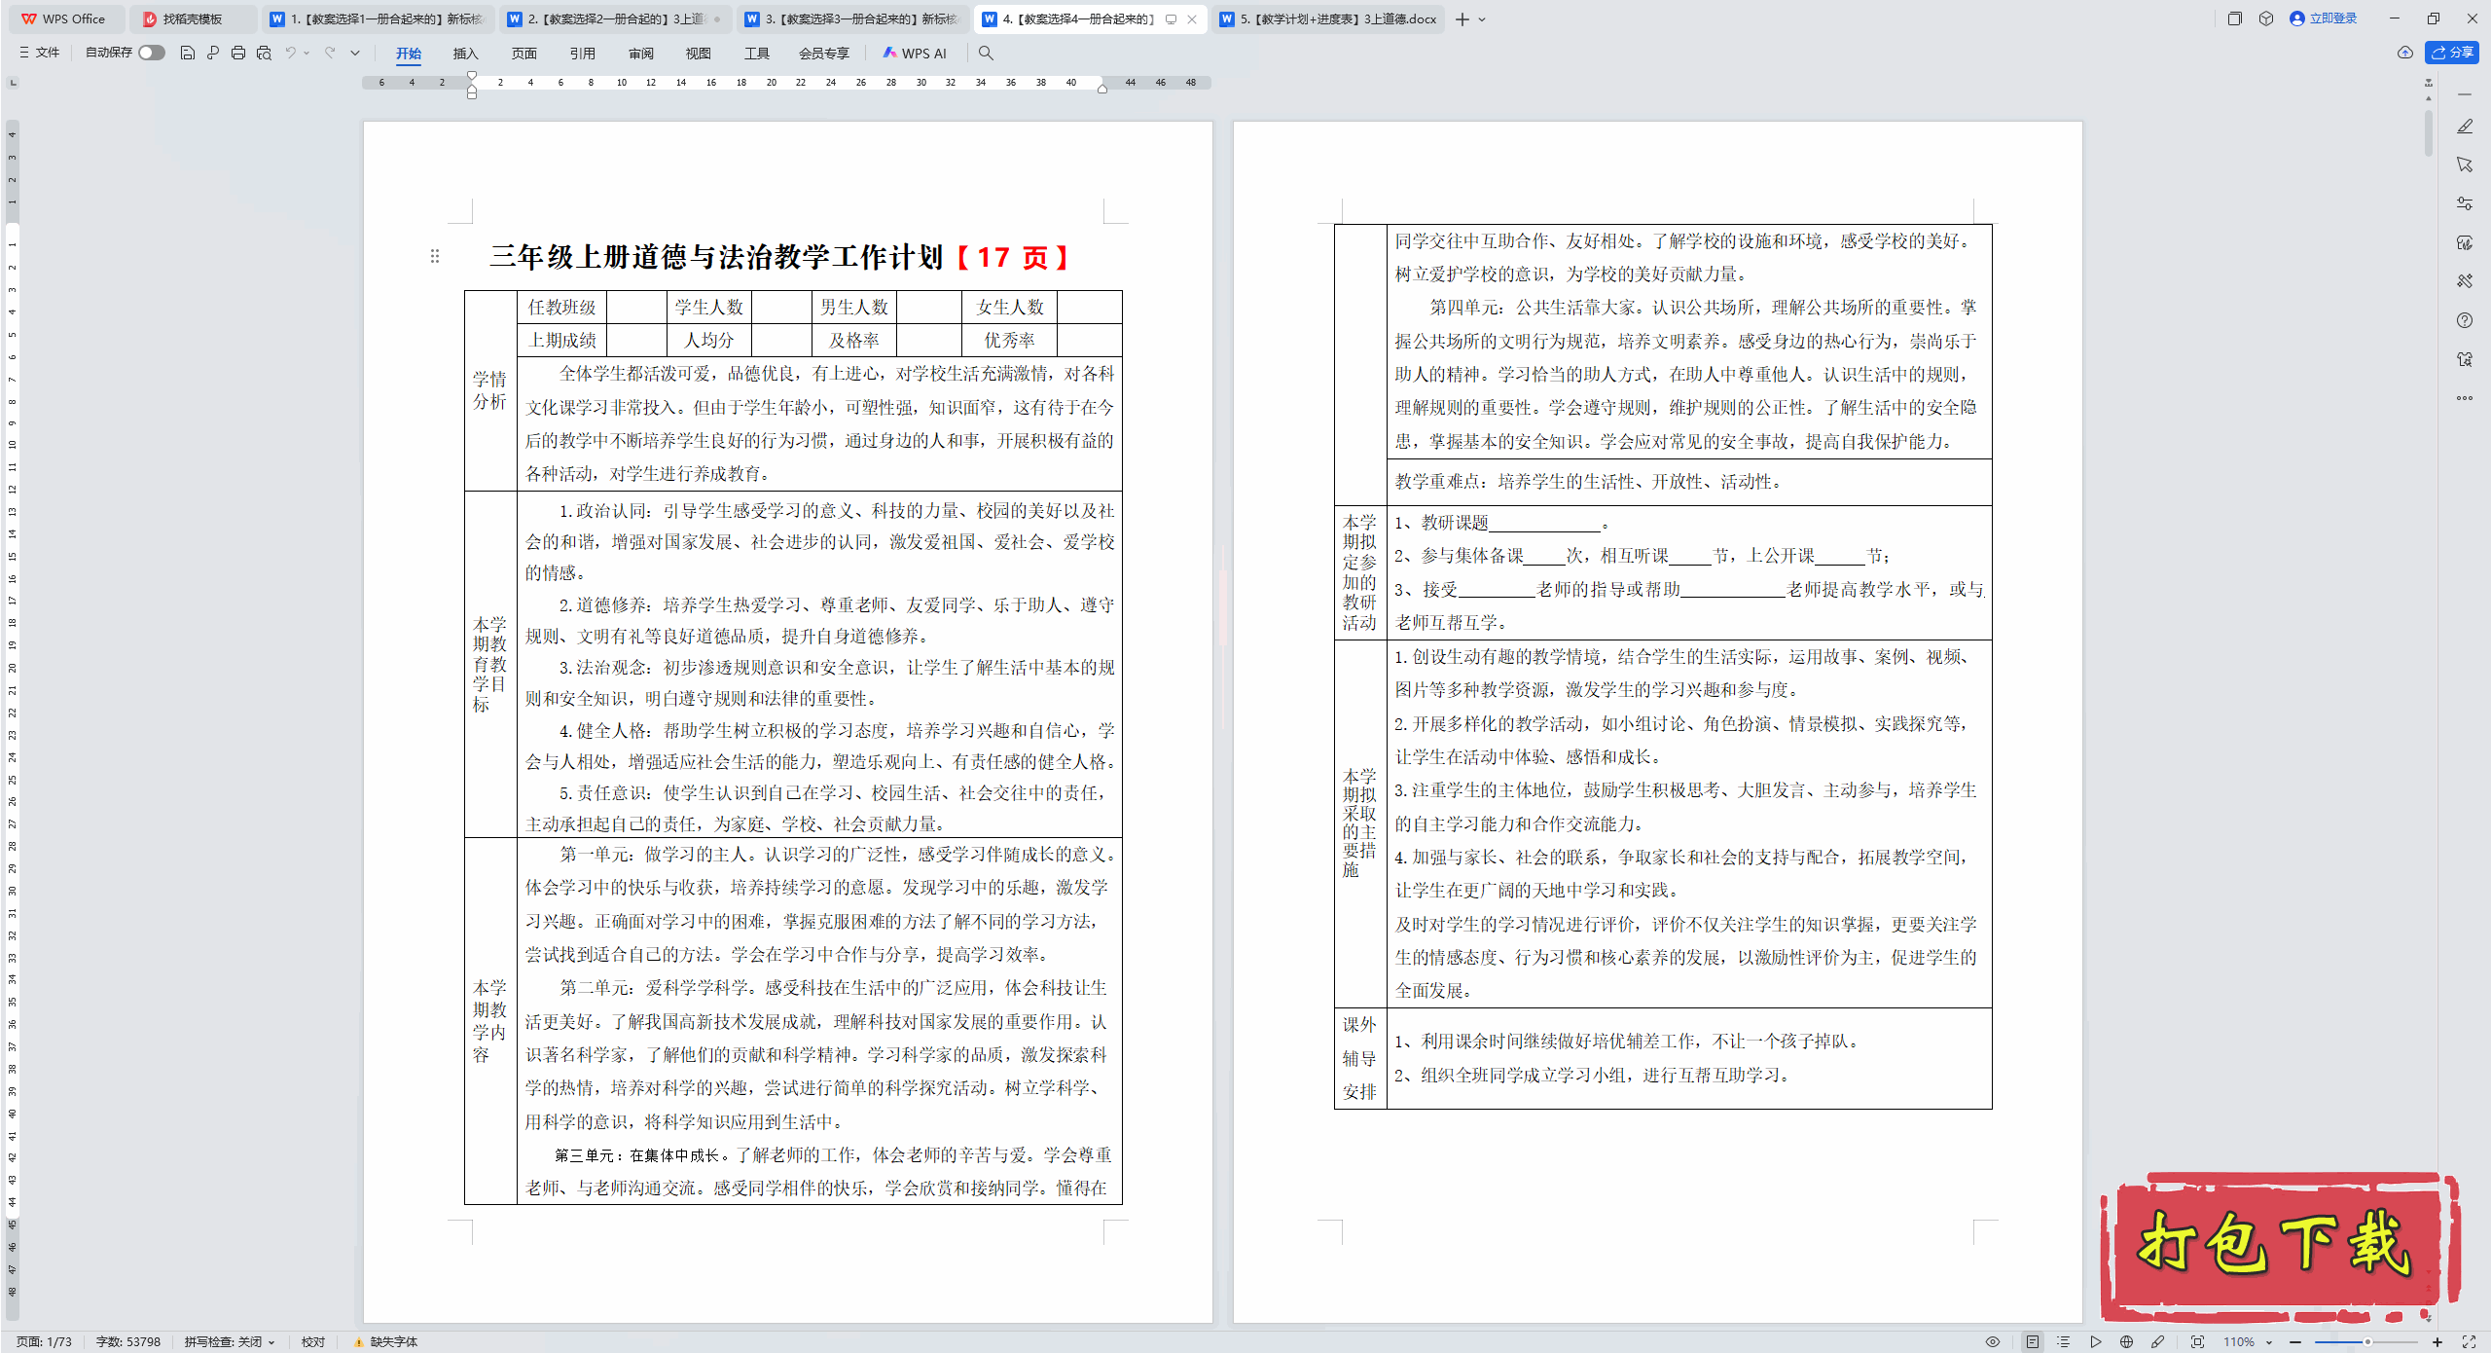The height and width of the screenshot is (1353, 2491).
Task: Open the search magnifier in ribbon
Action: pyautogui.click(x=986, y=53)
